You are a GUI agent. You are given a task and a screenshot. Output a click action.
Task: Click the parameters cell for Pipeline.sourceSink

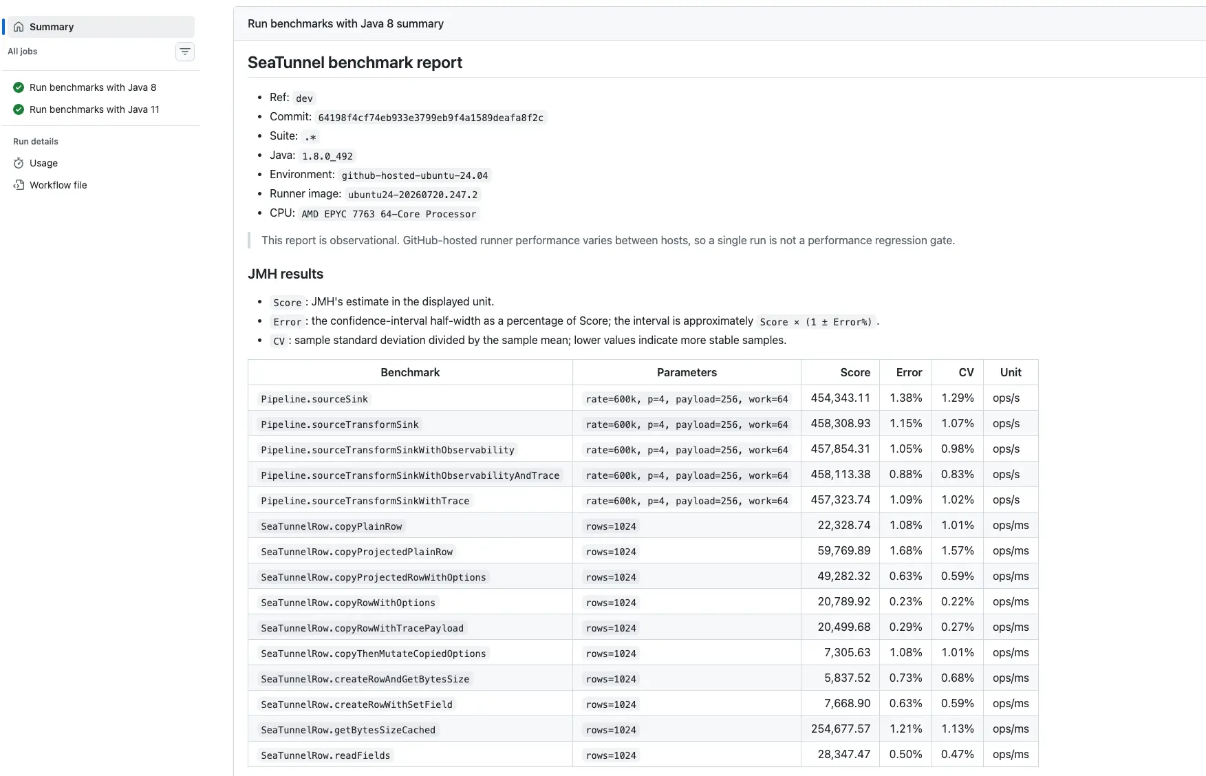pos(687,399)
